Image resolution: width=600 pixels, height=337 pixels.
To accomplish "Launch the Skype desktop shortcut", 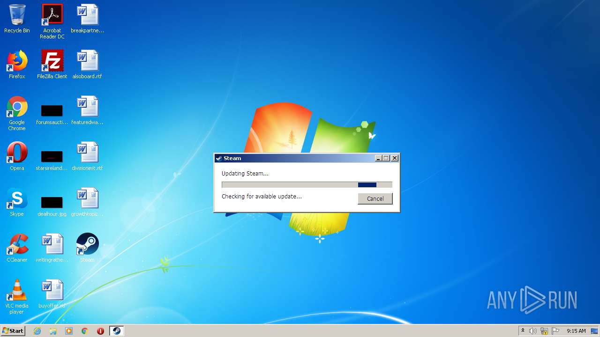I will coord(17,202).
